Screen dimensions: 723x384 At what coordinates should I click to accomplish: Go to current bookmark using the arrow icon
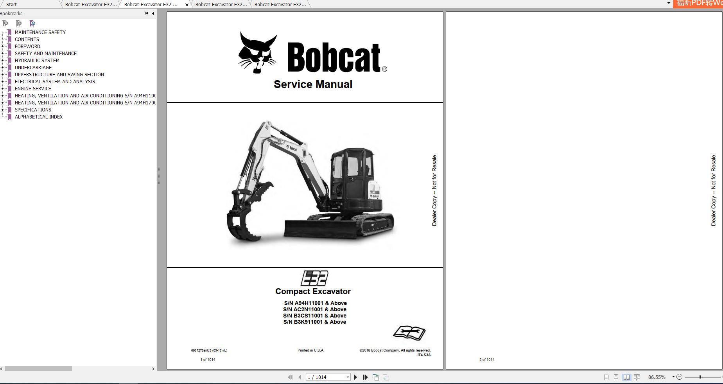coord(32,24)
